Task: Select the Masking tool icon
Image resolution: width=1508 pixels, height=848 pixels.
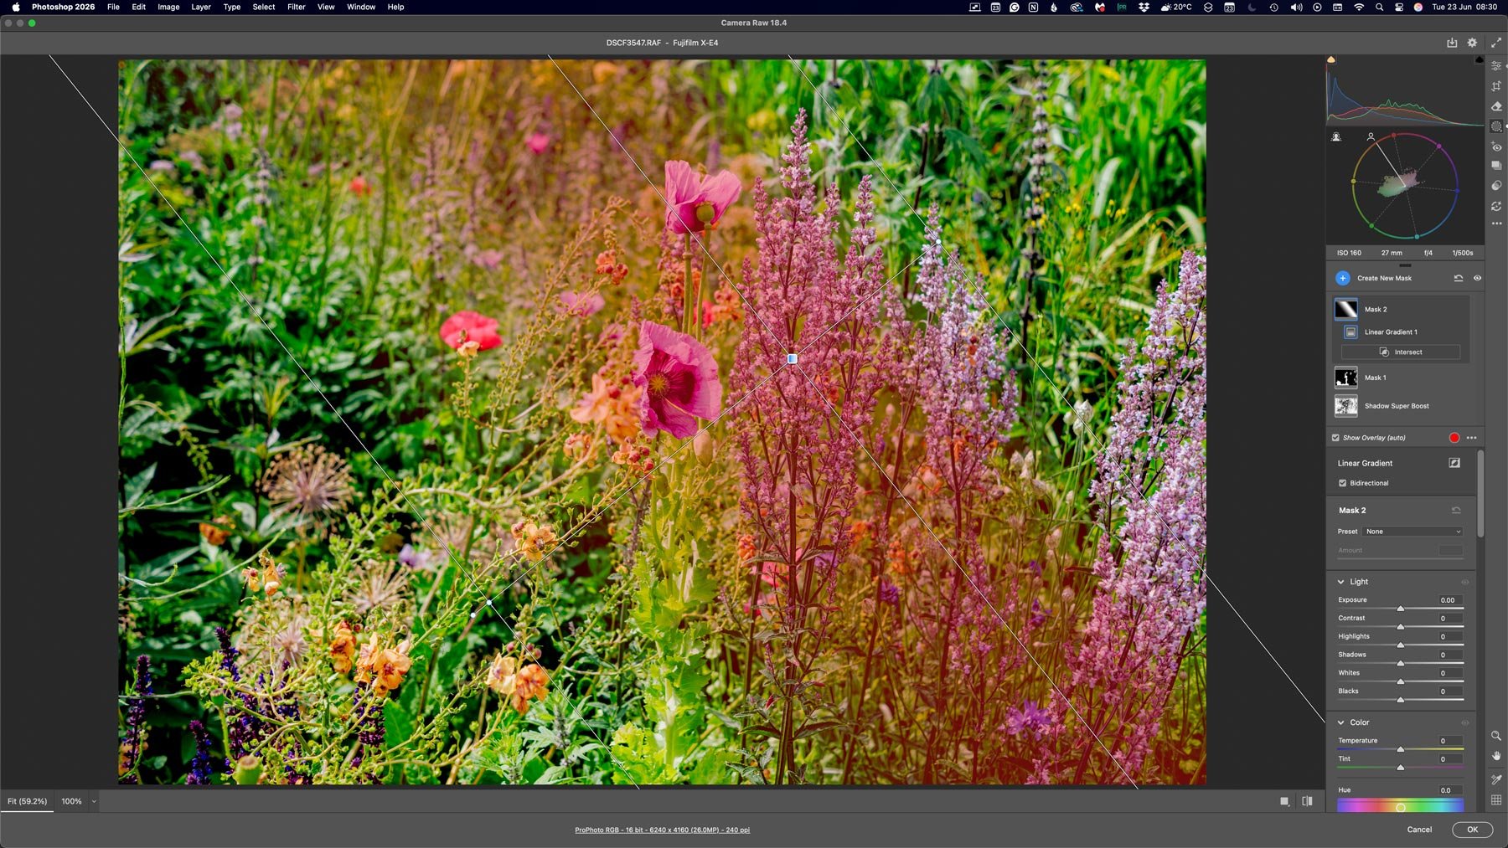Action: pyautogui.click(x=1496, y=126)
